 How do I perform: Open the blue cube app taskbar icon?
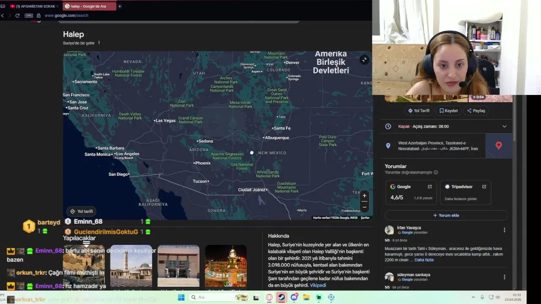tap(331, 298)
